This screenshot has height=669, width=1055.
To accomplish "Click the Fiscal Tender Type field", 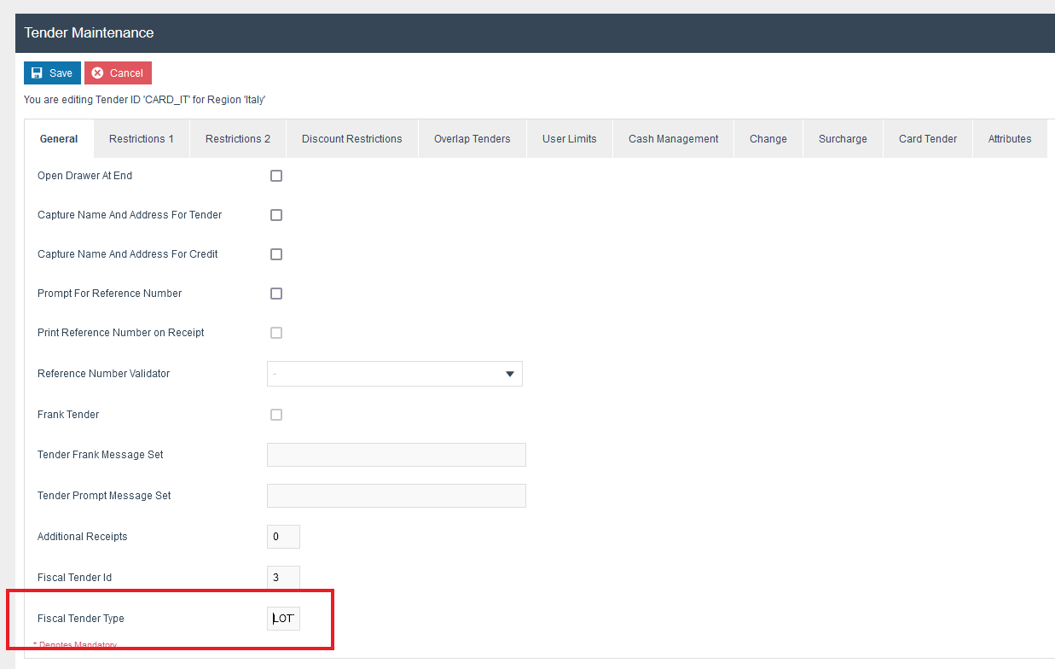I will 283,619.
